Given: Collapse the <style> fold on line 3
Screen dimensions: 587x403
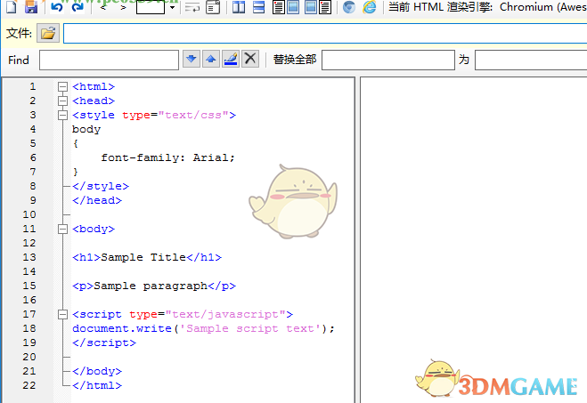Looking at the screenshot, I should (62, 115).
